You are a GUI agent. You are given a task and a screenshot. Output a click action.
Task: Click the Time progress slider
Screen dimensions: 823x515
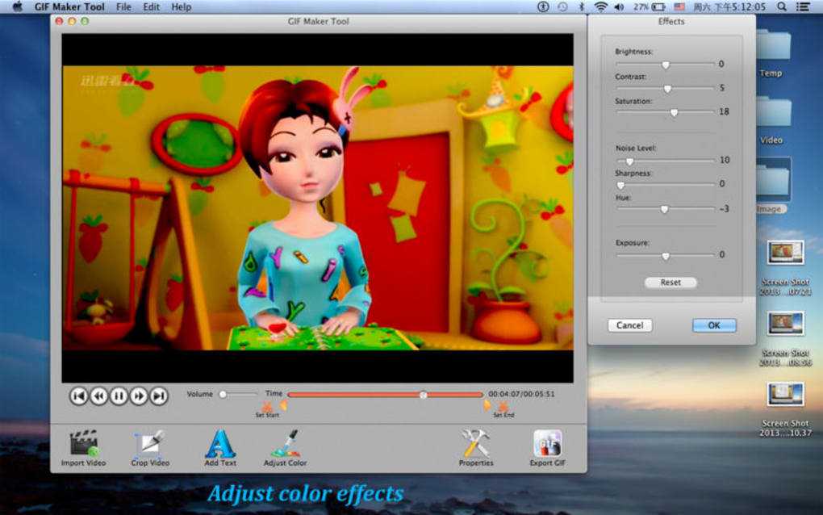pos(385,394)
